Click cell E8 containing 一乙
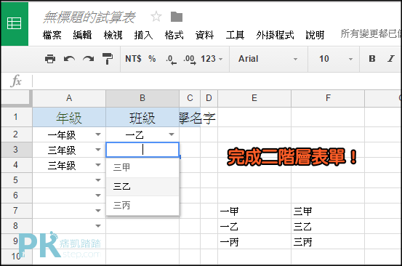 254,226
